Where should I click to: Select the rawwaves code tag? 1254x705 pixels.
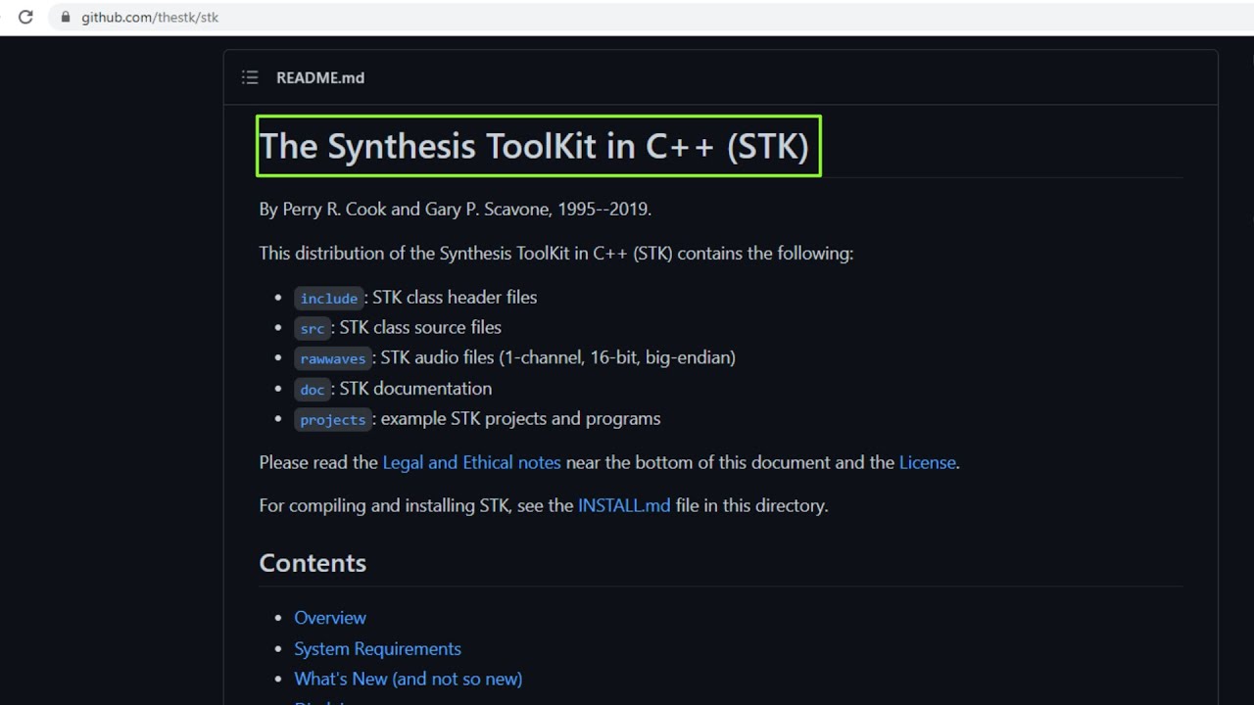tap(333, 358)
